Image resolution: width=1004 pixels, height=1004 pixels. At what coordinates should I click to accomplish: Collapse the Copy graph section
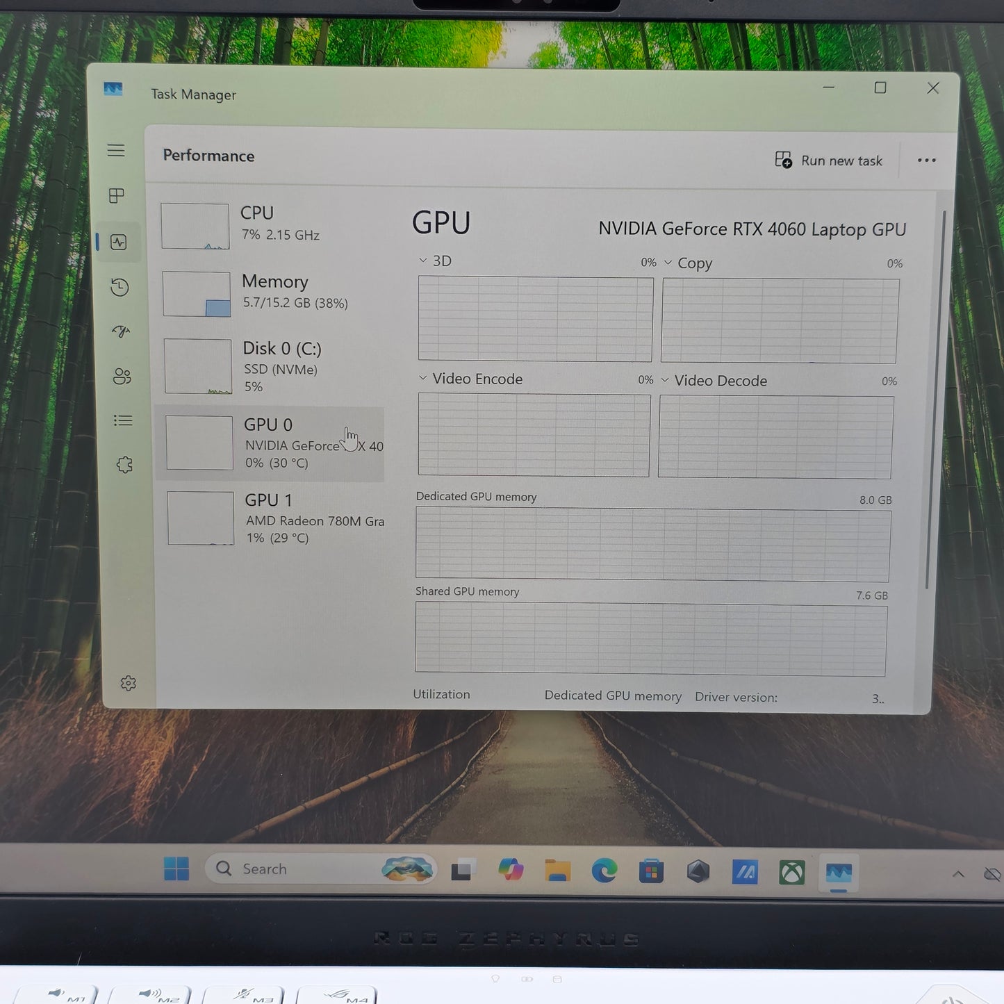pyautogui.click(x=668, y=263)
